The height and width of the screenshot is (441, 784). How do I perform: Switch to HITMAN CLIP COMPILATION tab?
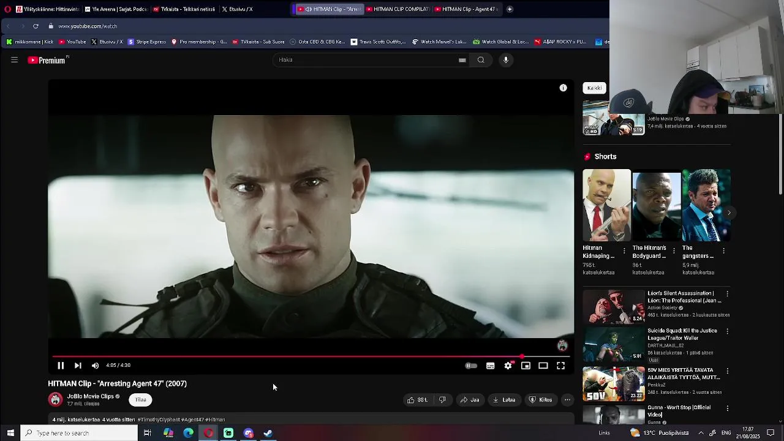(x=398, y=9)
